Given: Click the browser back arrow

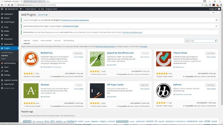Looking at the screenshot, I should coord(2,5).
